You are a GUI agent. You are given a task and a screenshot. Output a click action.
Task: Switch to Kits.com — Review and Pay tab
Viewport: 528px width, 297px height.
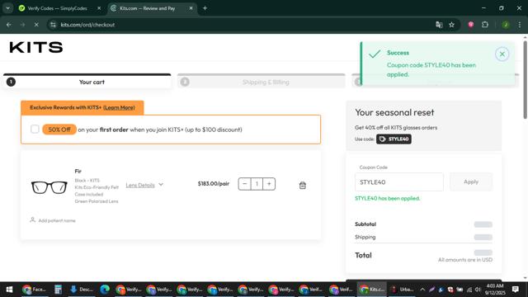tap(147, 8)
